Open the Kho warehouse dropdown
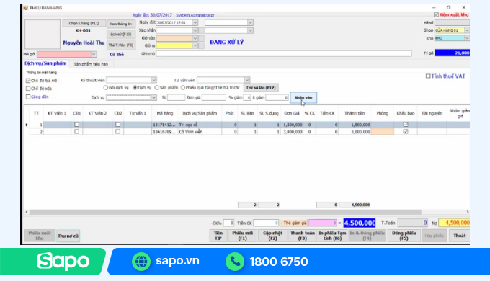 pyautogui.click(x=467, y=38)
